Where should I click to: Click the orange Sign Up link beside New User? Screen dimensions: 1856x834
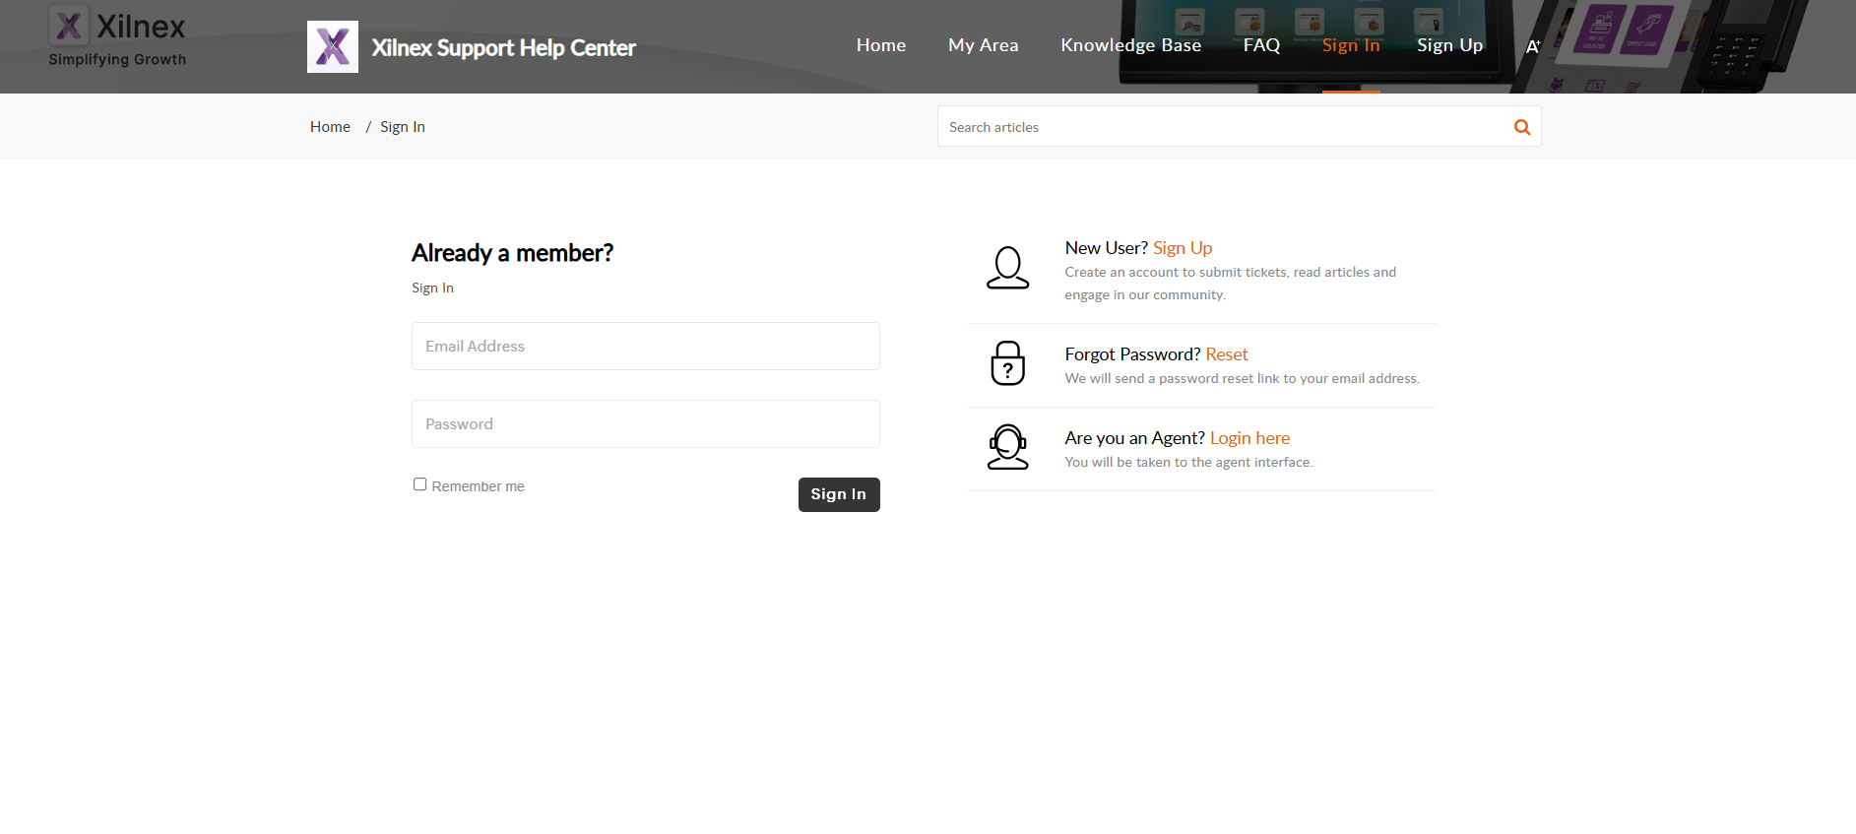[1182, 248]
